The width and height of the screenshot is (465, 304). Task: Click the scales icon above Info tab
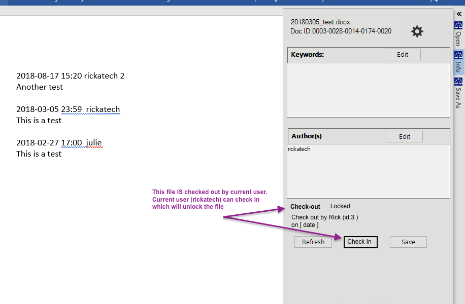(x=458, y=55)
